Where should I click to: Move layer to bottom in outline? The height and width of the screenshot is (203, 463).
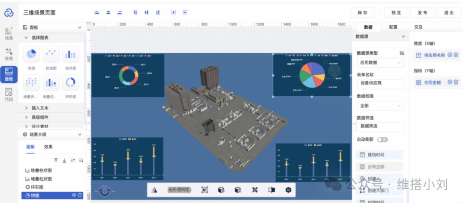(64, 161)
